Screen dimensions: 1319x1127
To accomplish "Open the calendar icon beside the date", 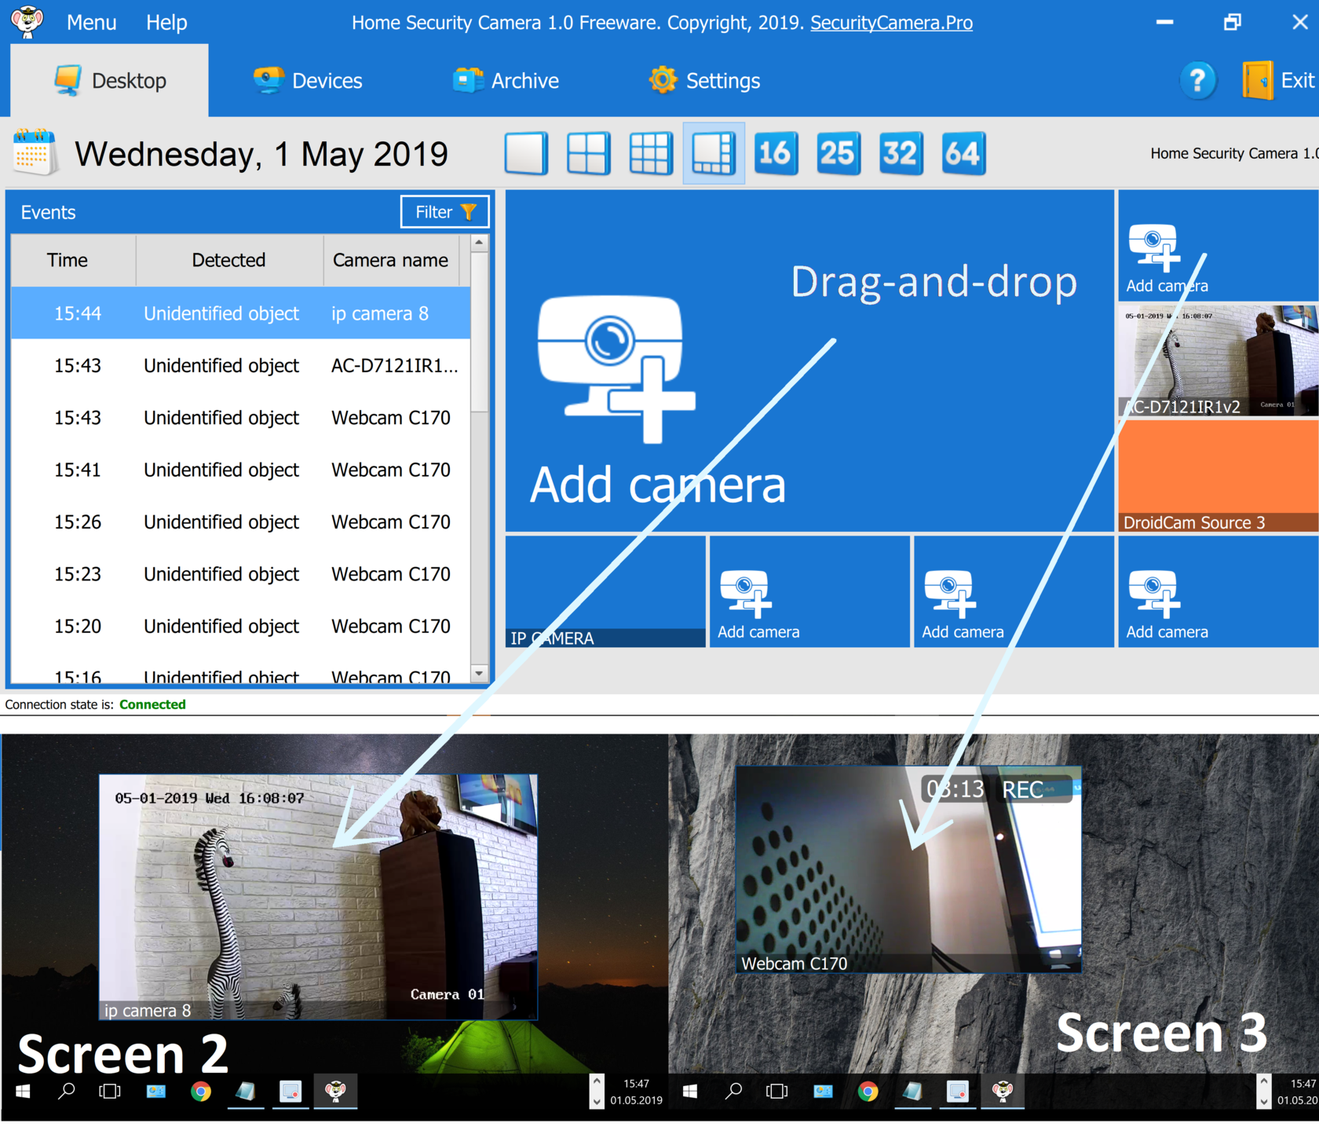I will click(x=35, y=152).
